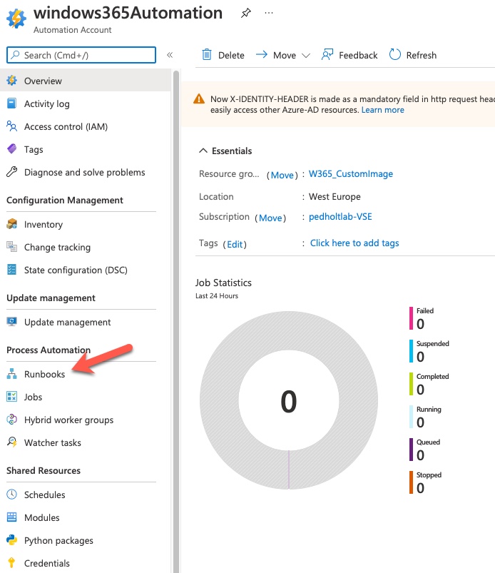Click the Access control (IAM) people icon
This screenshot has height=573, width=495.
(x=11, y=126)
